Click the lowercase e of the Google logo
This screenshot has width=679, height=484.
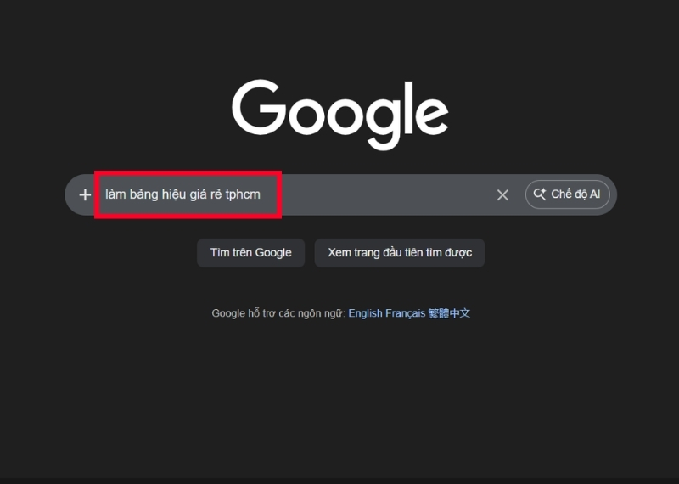pos(431,115)
